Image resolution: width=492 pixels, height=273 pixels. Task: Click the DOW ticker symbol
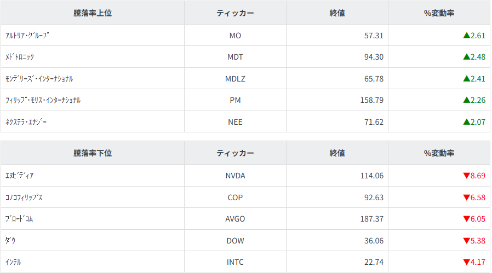pyautogui.click(x=235, y=240)
